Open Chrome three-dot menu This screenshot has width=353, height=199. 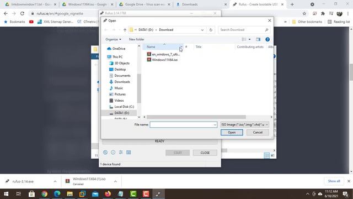coord(348,13)
